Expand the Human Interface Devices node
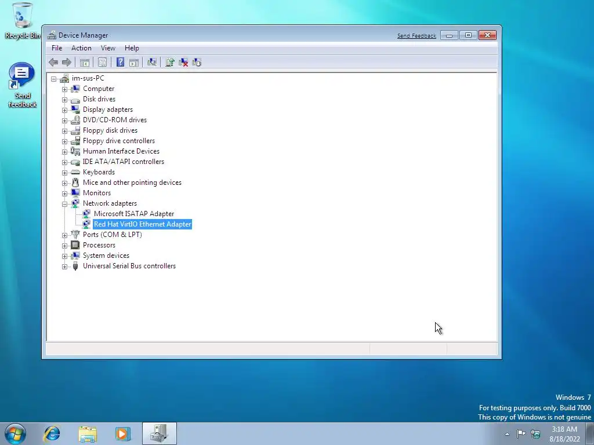594x445 pixels. click(64, 152)
